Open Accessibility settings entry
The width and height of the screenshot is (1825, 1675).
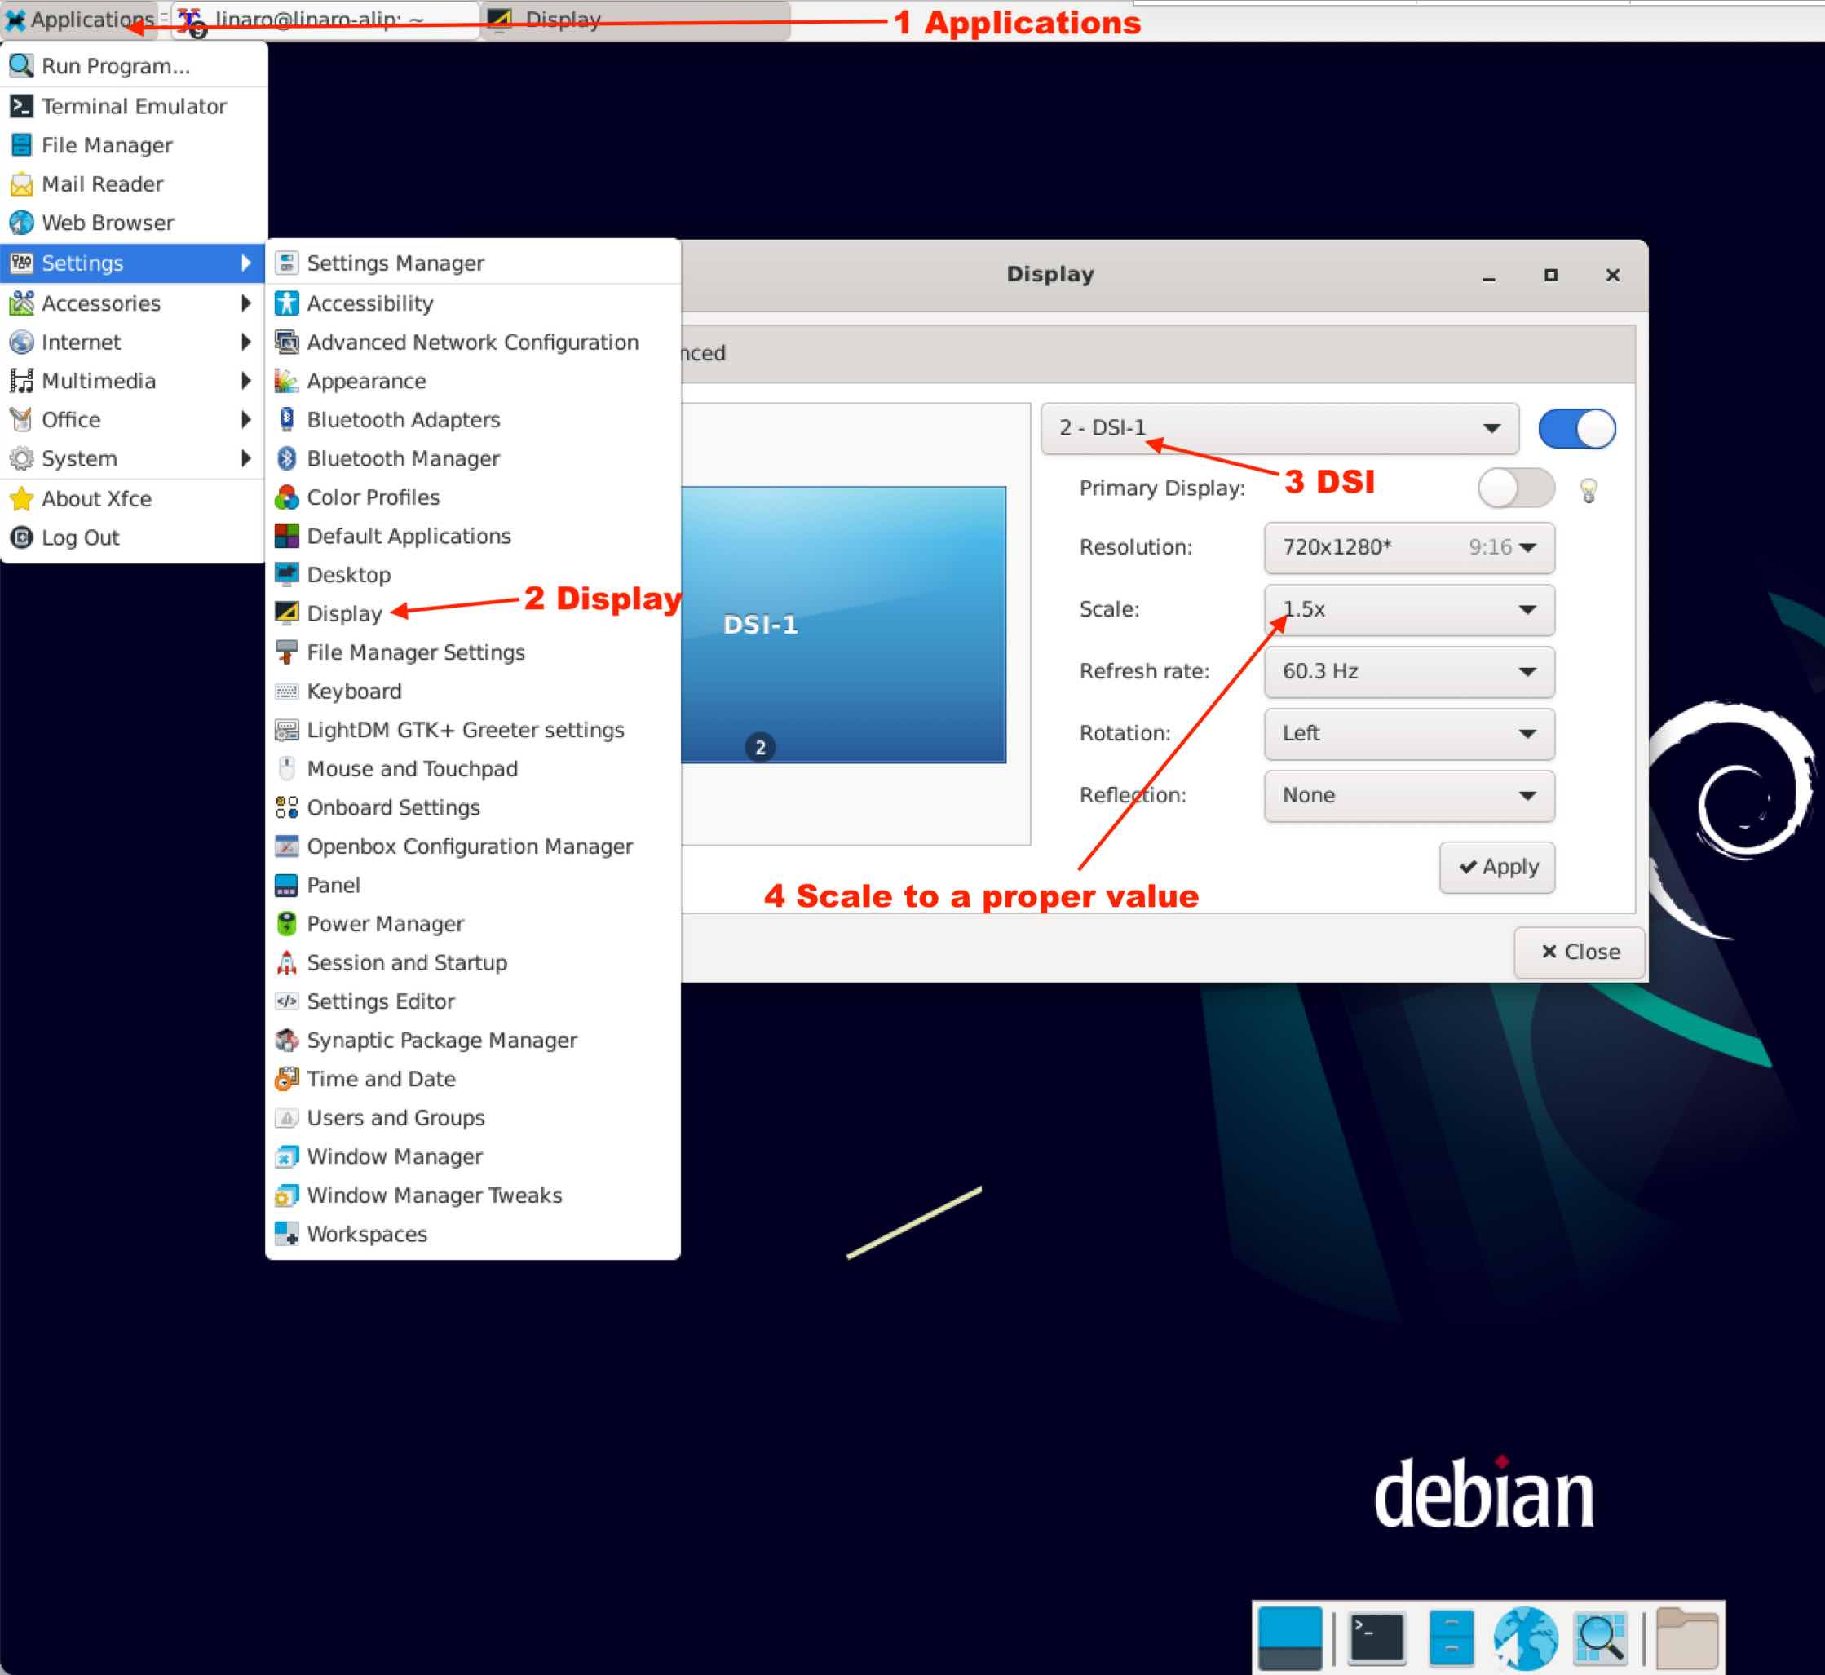(472, 303)
